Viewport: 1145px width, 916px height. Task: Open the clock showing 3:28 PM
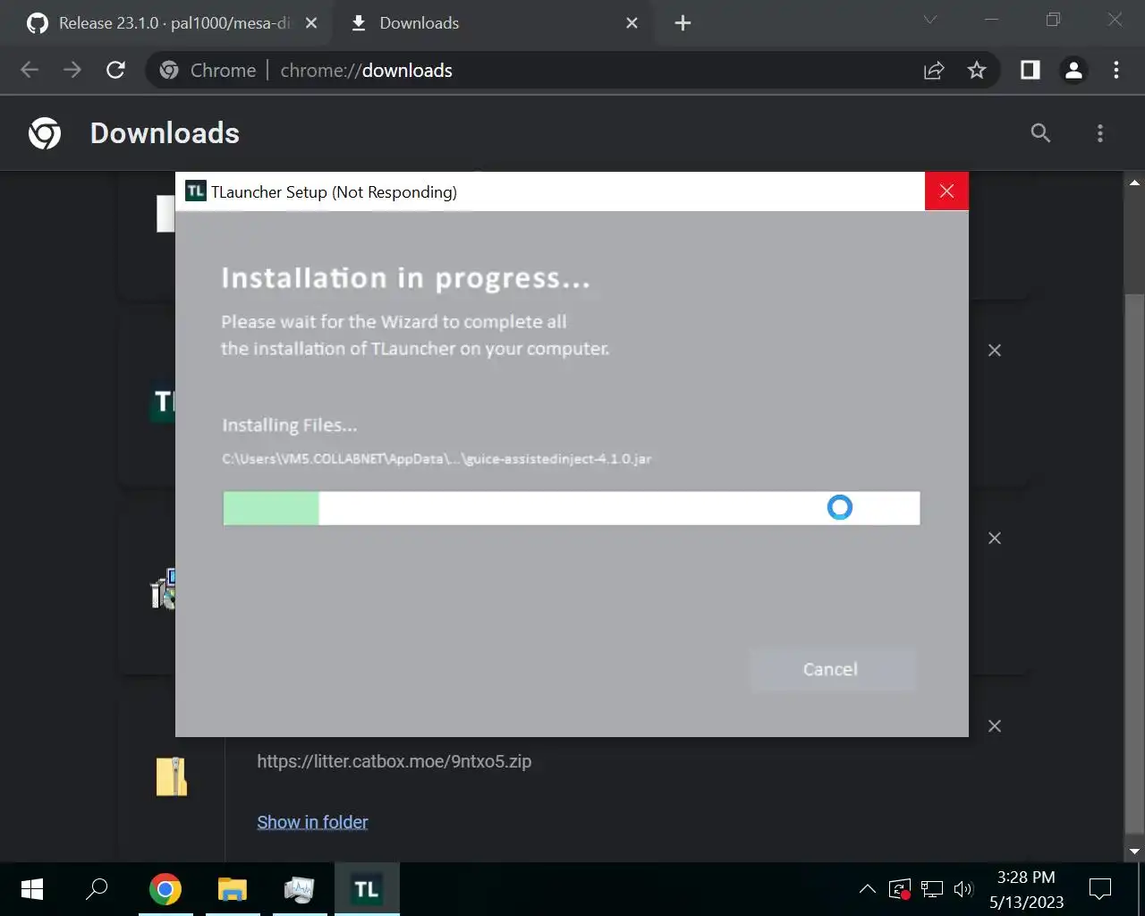(1026, 889)
